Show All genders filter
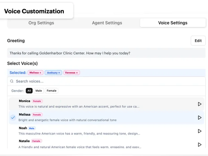The image size is (208, 156). 29,91
